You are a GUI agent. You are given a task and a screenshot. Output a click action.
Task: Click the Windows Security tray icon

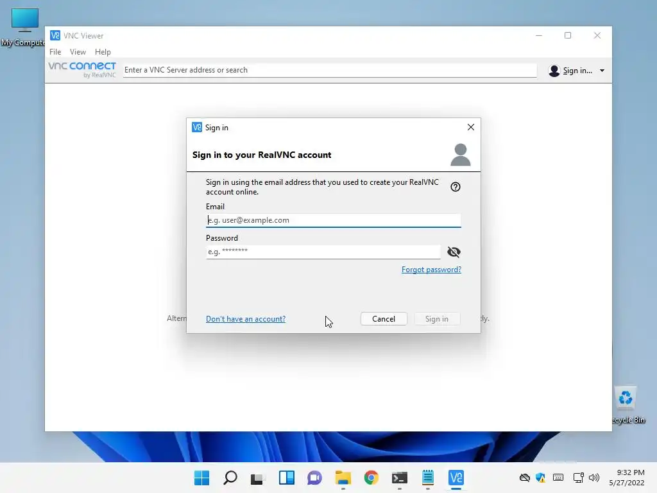point(540,478)
